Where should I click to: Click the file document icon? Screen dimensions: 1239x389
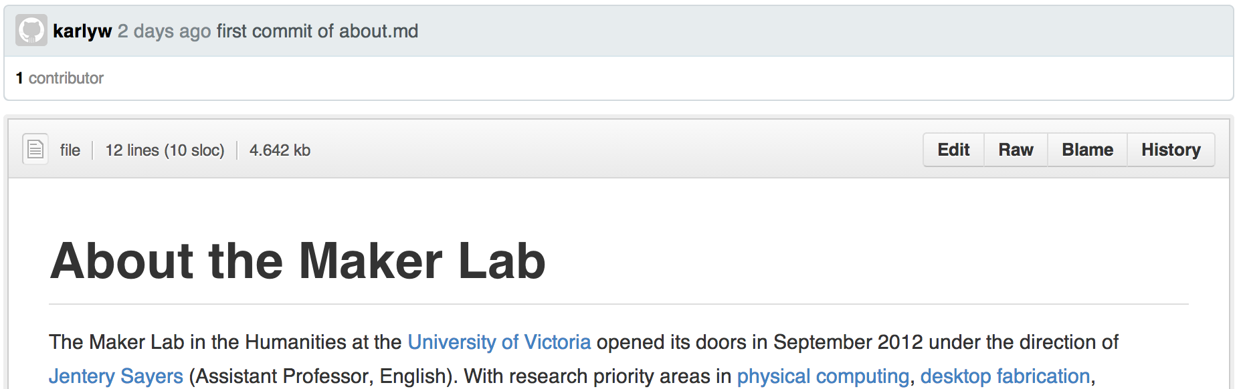pos(35,150)
